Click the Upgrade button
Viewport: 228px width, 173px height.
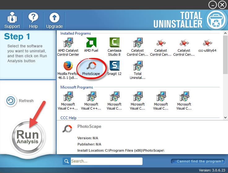tap(55, 20)
